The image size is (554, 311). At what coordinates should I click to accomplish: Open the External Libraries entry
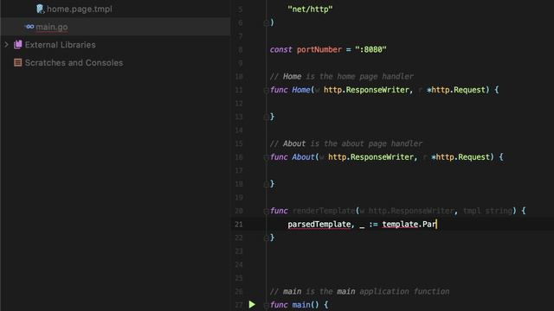pyautogui.click(x=60, y=45)
